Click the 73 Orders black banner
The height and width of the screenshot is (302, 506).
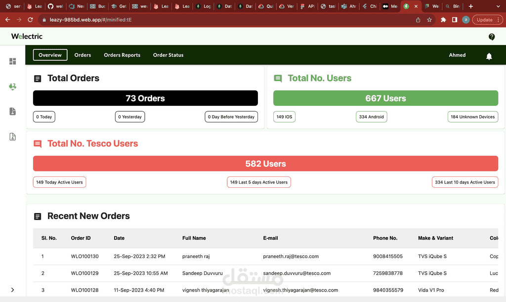tap(145, 98)
